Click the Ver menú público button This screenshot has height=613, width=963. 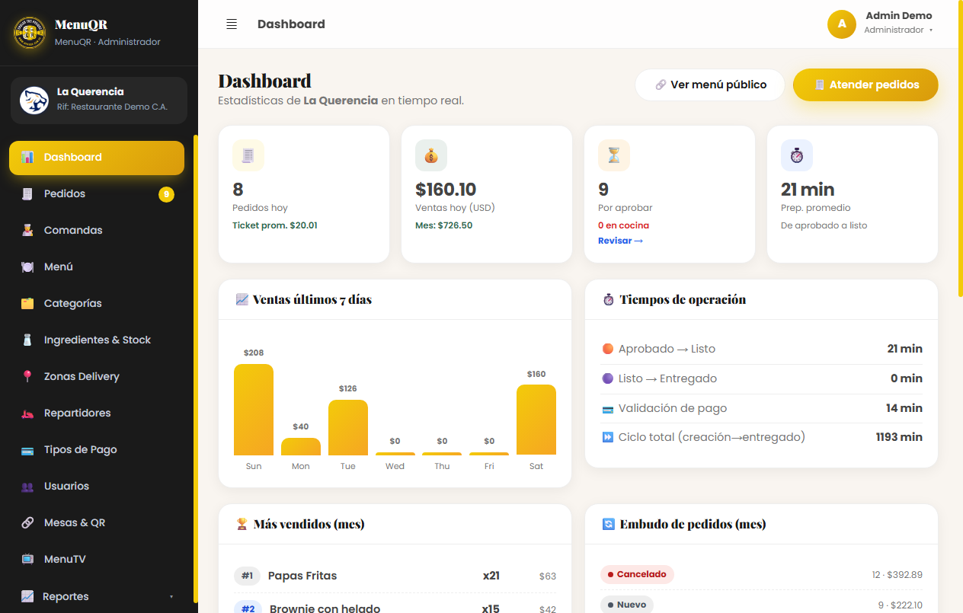710,85
